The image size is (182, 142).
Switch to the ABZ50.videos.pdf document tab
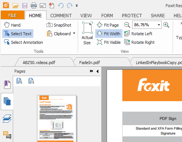coord(39,63)
